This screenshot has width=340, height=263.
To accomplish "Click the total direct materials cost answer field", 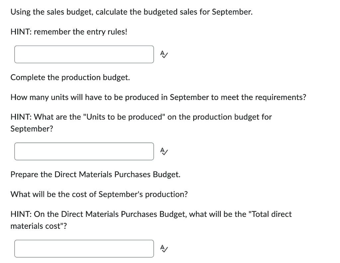I will (84, 248).
